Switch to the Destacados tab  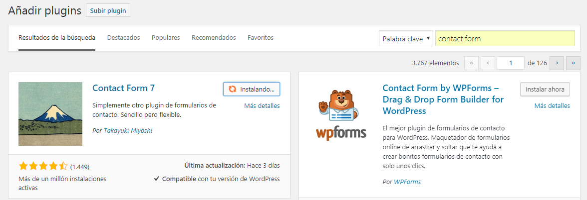[124, 38]
